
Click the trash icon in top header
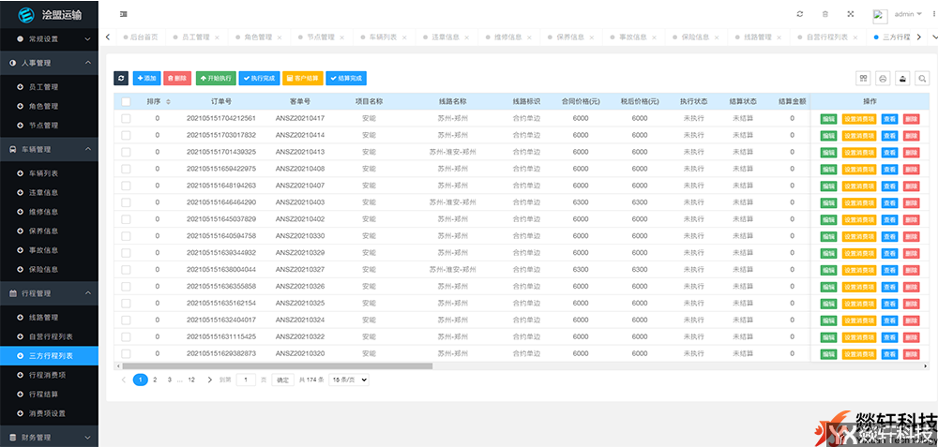click(x=825, y=14)
